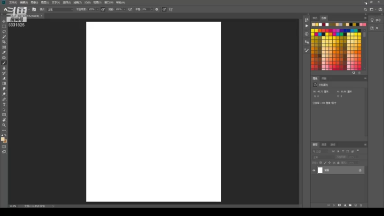Select the Blur tool

[4, 89]
